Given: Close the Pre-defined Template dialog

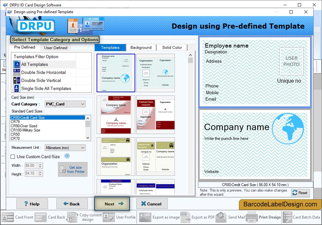Looking at the screenshot, I should pyautogui.click(x=306, y=12).
